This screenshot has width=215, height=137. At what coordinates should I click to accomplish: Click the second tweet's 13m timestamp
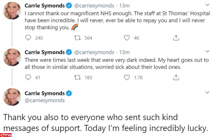[x=124, y=52]
